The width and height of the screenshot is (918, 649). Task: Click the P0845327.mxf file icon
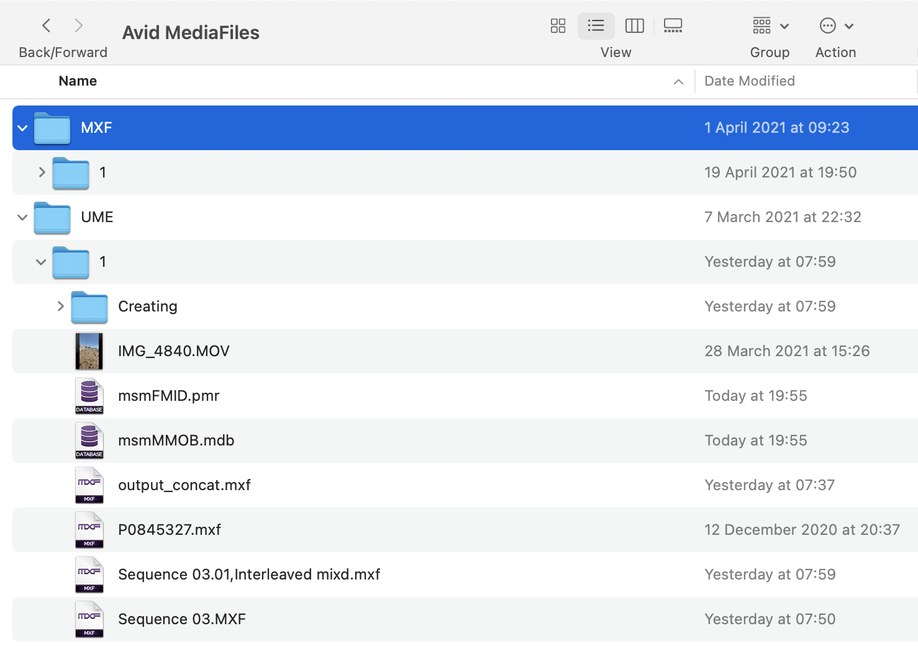click(x=89, y=530)
